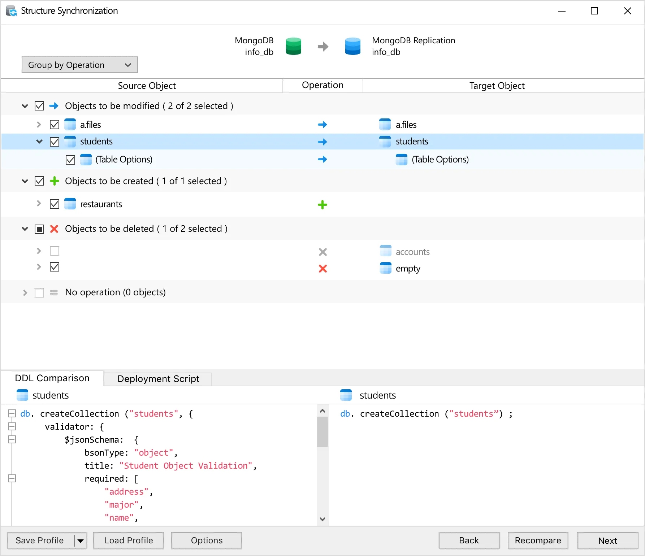Click the blue MongoDB Replication target database icon
The image size is (645, 556).
352,46
